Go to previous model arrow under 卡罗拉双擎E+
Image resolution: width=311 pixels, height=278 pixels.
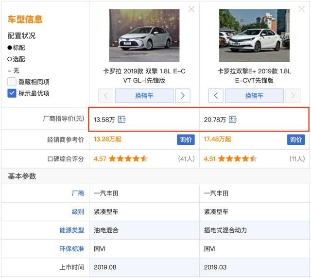point(216,96)
